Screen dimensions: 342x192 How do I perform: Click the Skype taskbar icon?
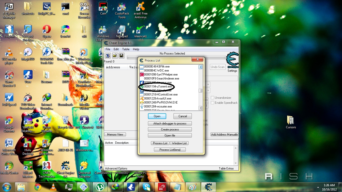point(146,187)
